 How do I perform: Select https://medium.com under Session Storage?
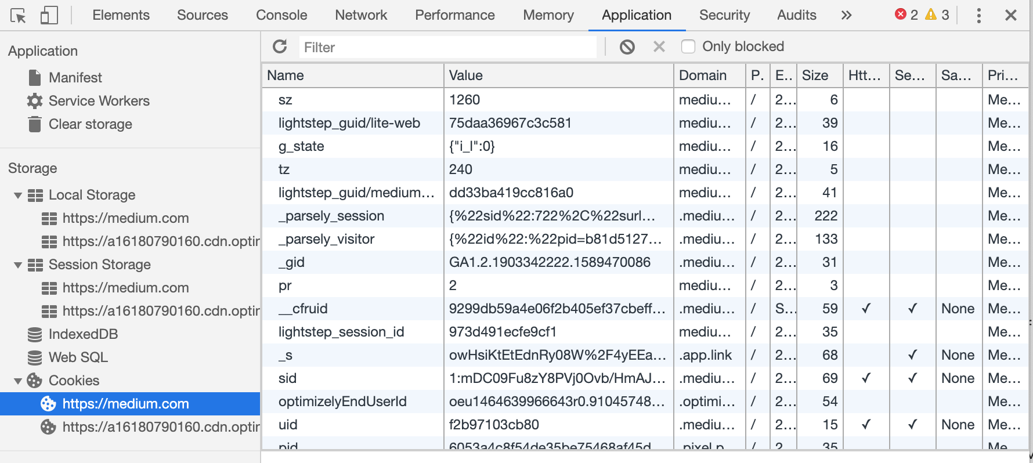click(126, 288)
